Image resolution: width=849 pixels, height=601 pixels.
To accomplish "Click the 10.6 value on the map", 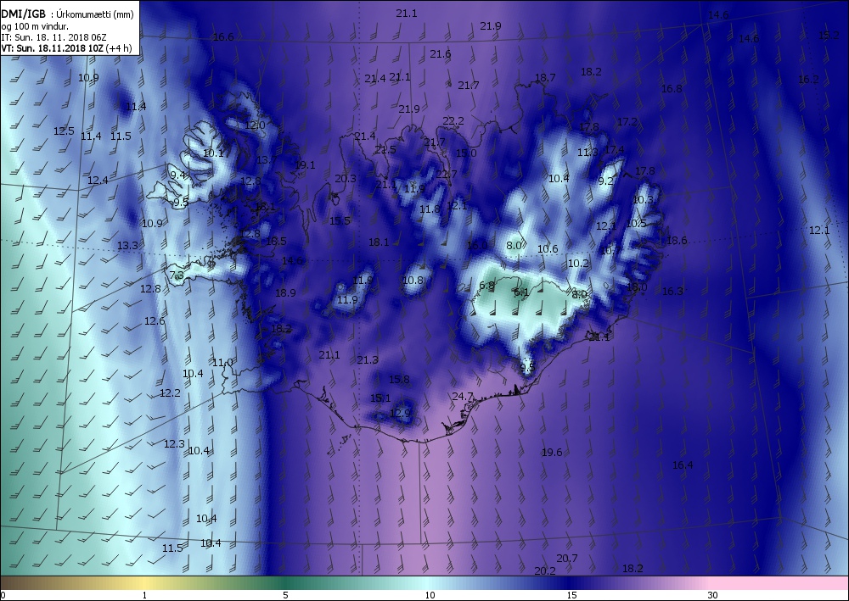I will 548,248.
